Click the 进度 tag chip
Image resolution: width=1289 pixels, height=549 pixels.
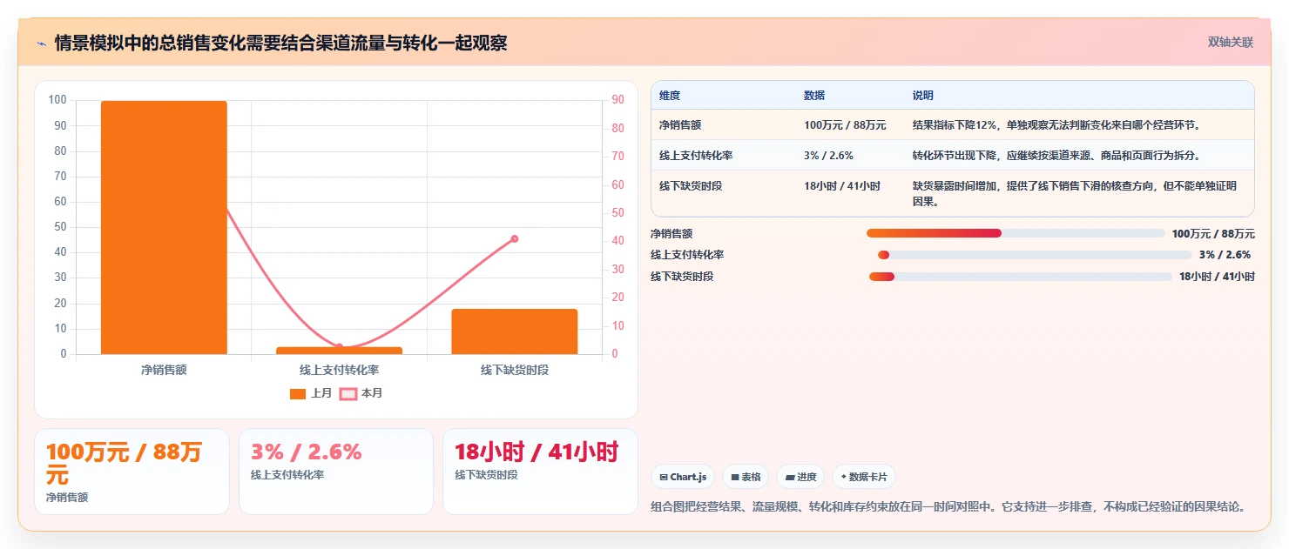[x=800, y=477]
